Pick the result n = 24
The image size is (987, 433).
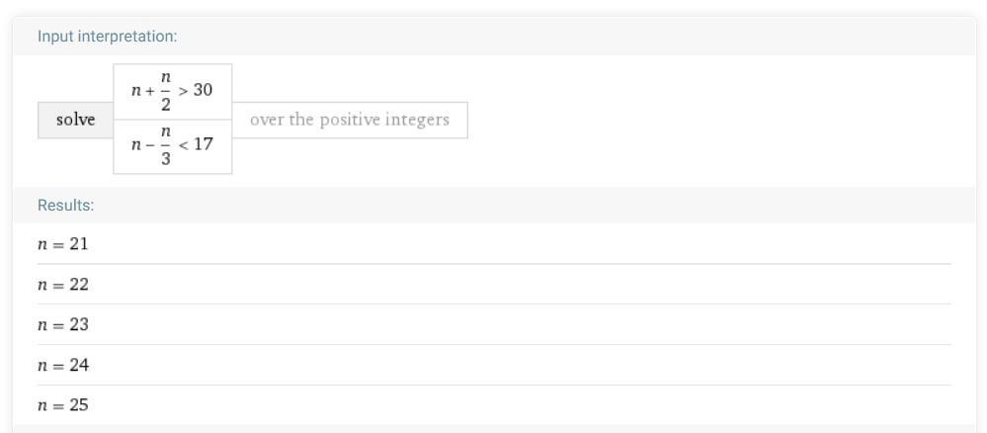pyautogui.click(x=63, y=366)
